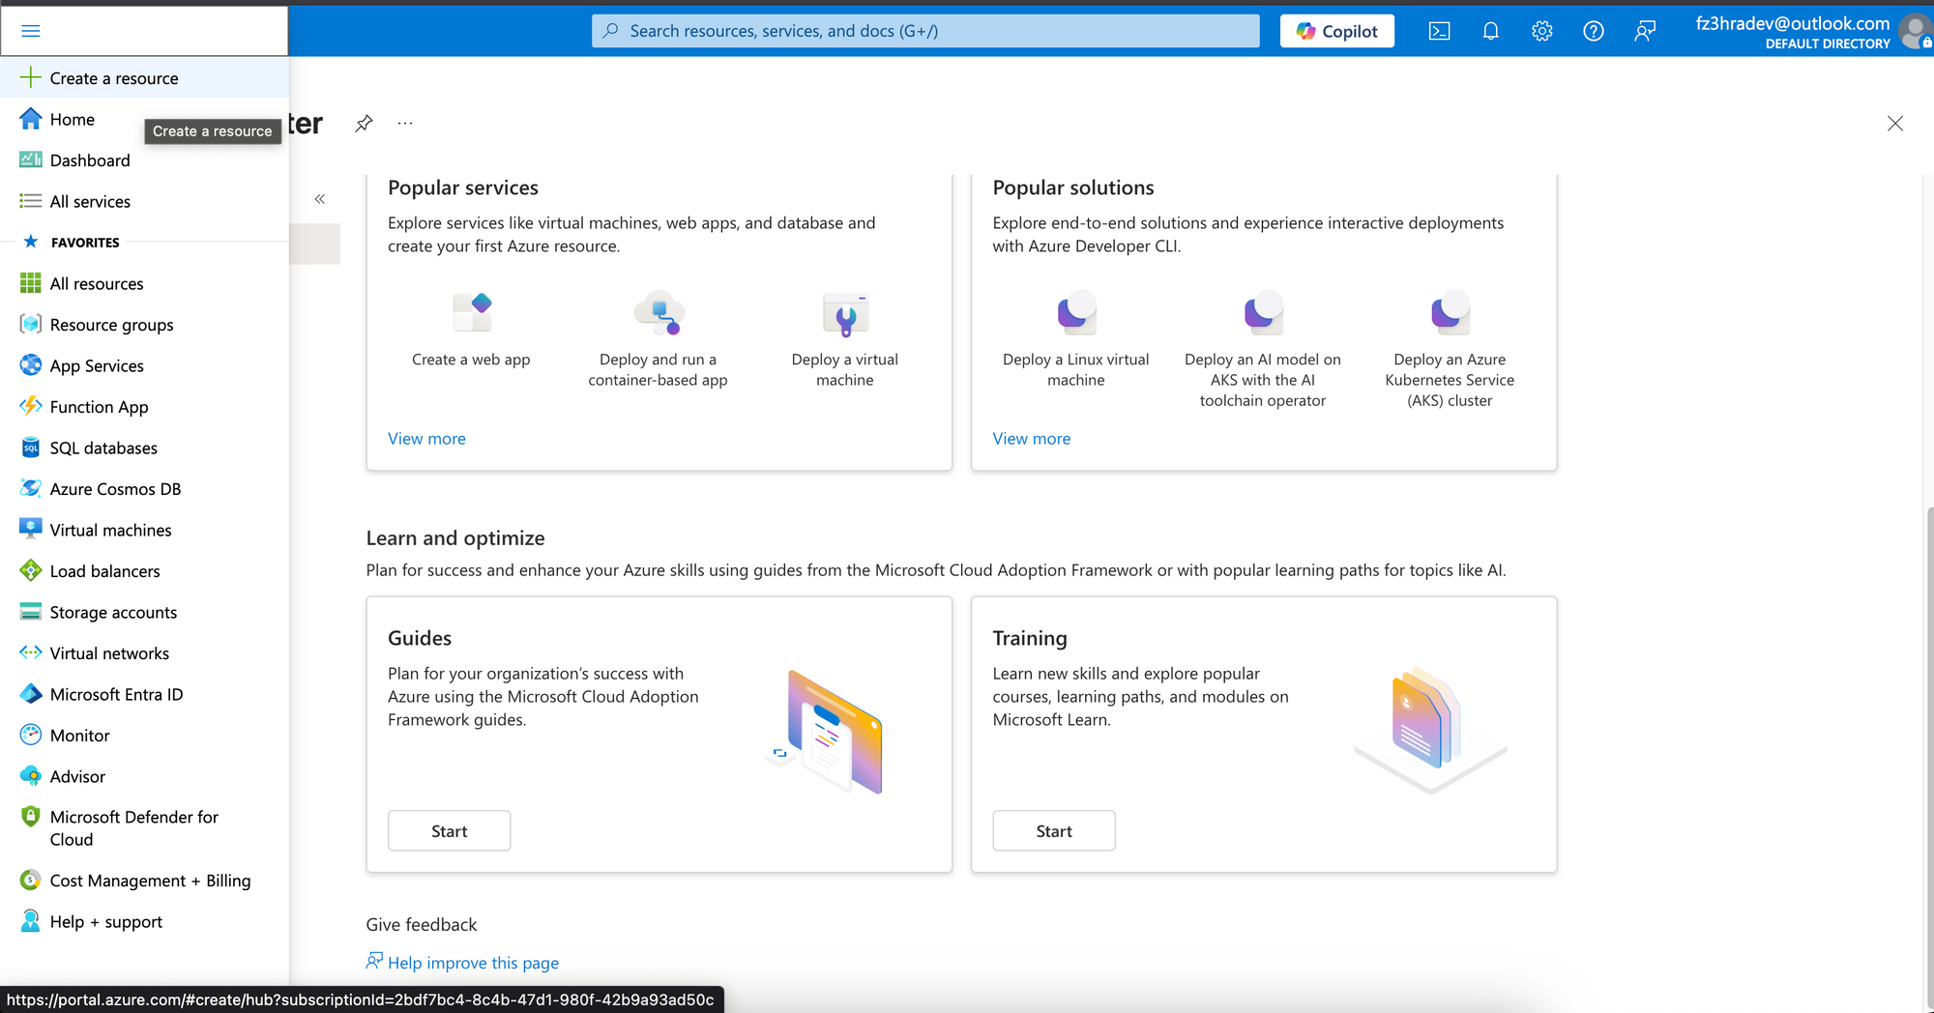Viewport: 1934px width, 1013px height.
Task: Click the Home house icon in sidebar
Action: [x=31, y=119]
